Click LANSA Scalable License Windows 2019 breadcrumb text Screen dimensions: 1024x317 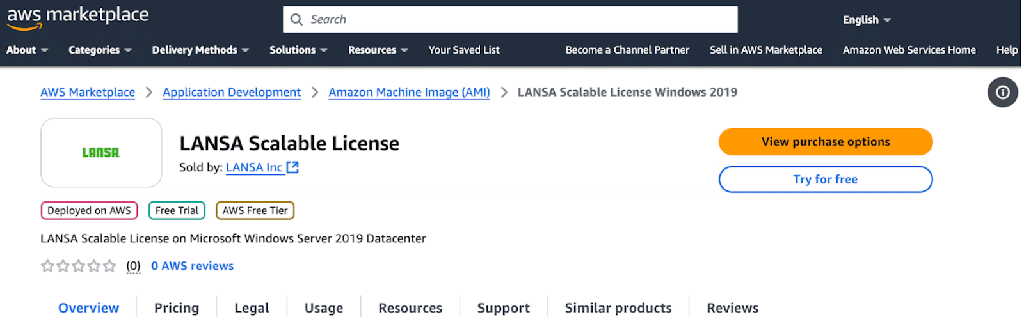pos(627,92)
